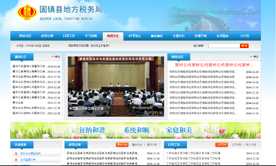The width and height of the screenshot is (276, 166).
Task: Click the 系统和顺 slogan on the banner
Action: click(x=137, y=130)
